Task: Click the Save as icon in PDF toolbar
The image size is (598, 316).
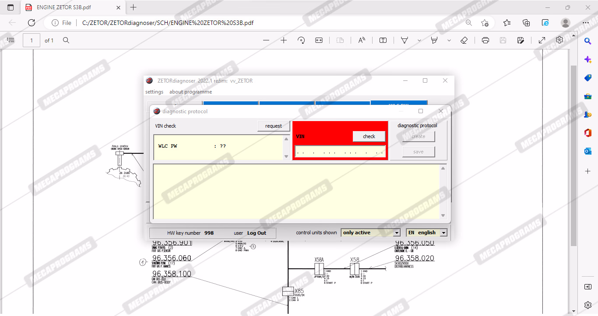Action: [521, 40]
